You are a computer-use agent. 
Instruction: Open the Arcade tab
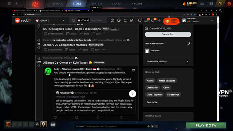click(137, 4)
